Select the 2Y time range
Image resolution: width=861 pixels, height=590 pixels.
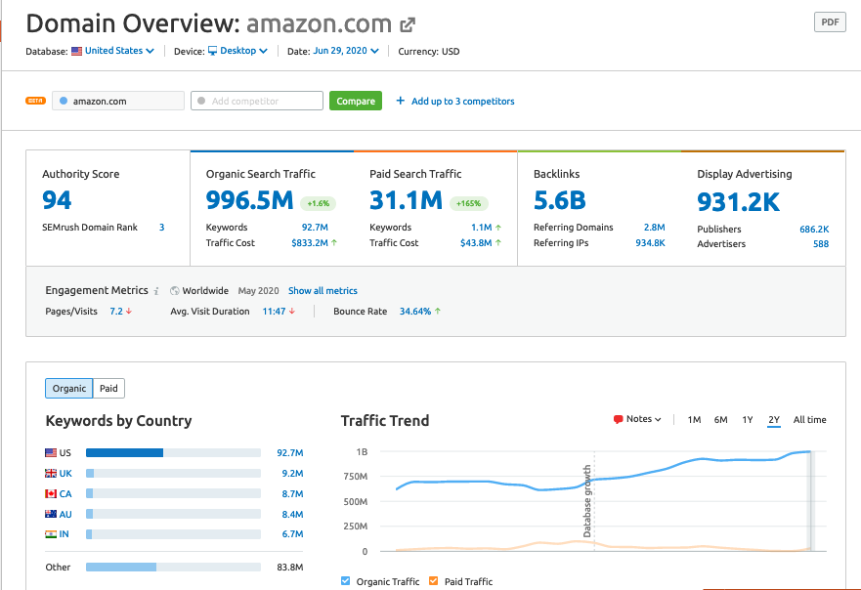774,420
